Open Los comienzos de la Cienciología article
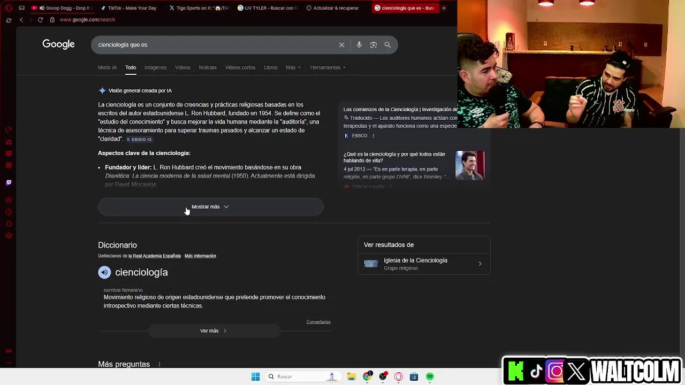 [400, 110]
